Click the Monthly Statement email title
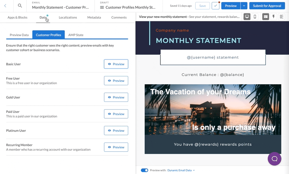This screenshot has height=174, width=289. click(x=60, y=7)
